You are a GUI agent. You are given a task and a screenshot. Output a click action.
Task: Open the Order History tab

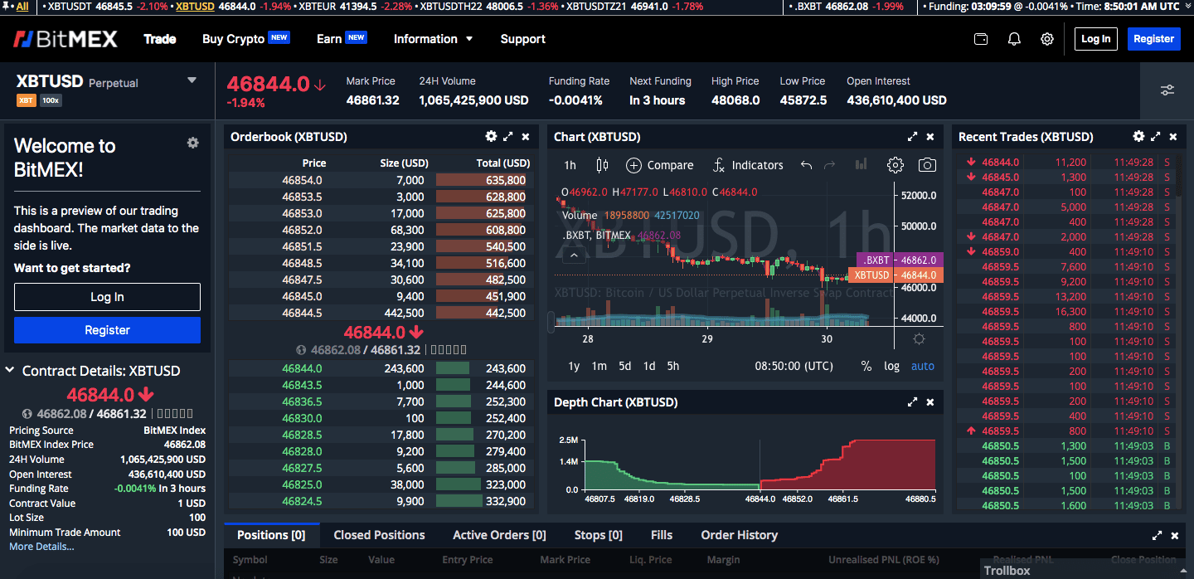pyautogui.click(x=739, y=535)
